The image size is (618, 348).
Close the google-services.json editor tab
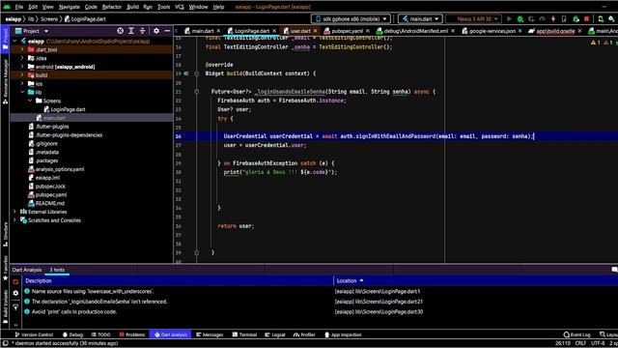520,31
